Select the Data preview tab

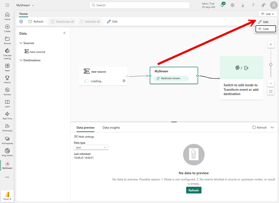85,128
